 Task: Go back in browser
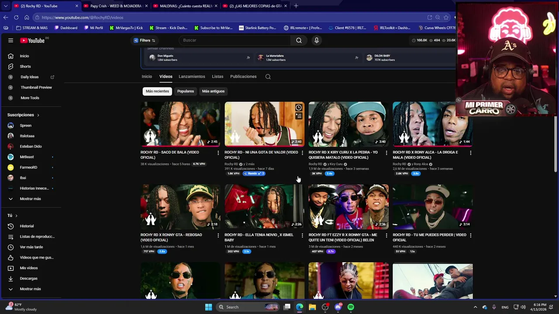click(x=6, y=17)
